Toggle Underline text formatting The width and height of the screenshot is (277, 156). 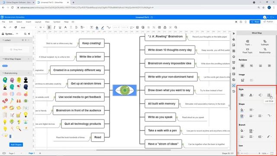tap(60, 27)
